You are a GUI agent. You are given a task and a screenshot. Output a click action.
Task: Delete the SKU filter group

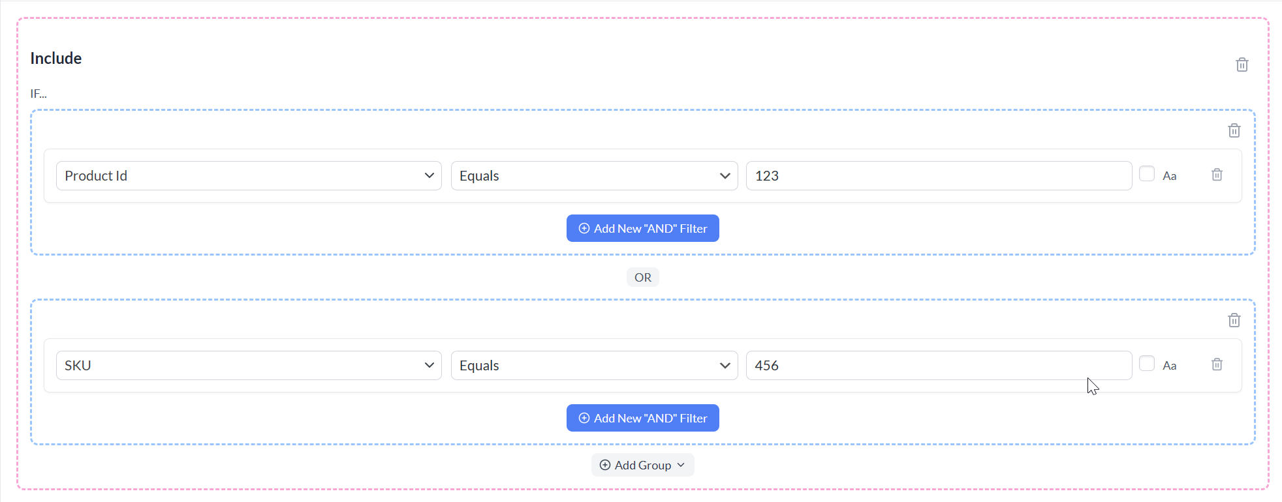pos(1234,320)
